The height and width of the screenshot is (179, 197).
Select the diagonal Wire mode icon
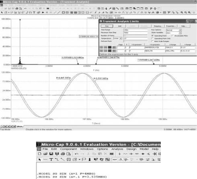click(63, 159)
